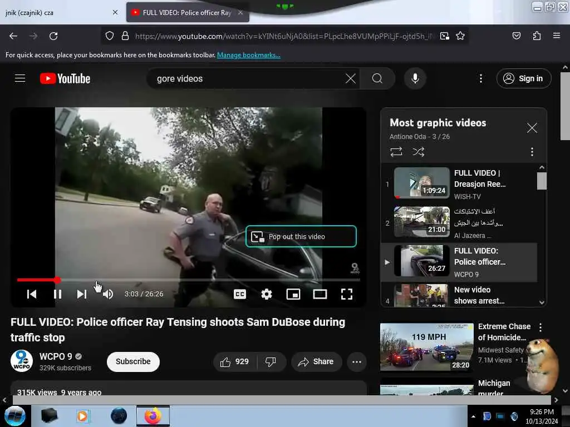Click the YouTube URL address bar

pos(283,36)
